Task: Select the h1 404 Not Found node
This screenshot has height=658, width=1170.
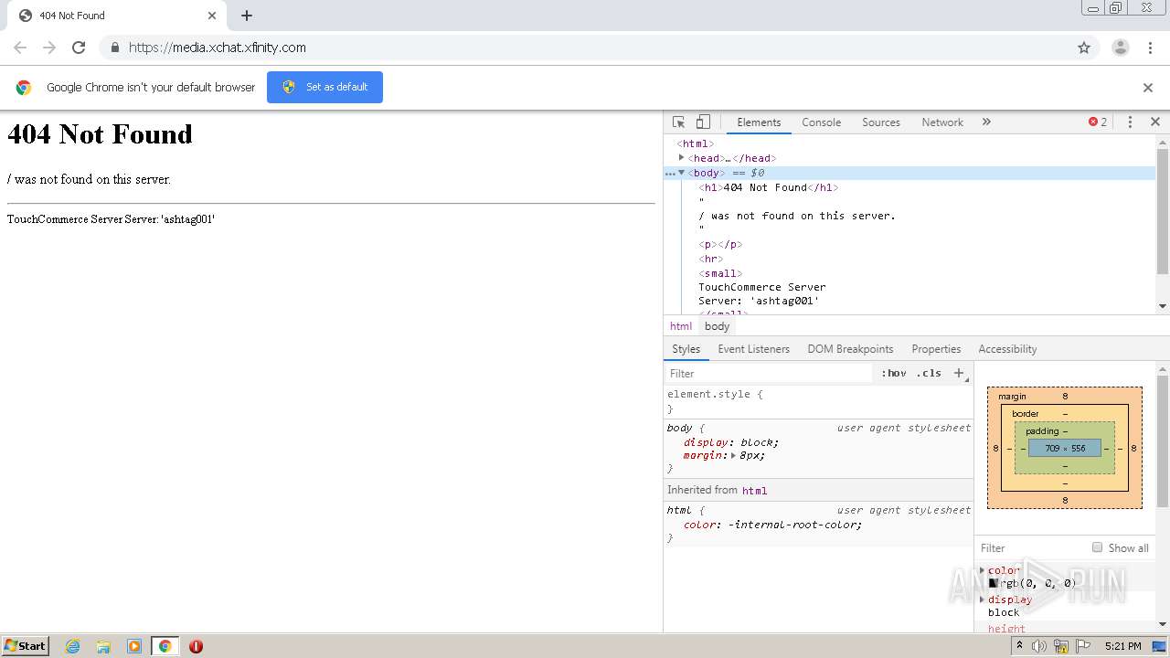Action: (768, 187)
